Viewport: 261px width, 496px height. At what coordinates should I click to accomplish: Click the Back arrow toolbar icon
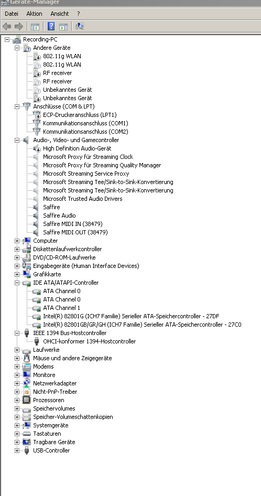click(7, 26)
